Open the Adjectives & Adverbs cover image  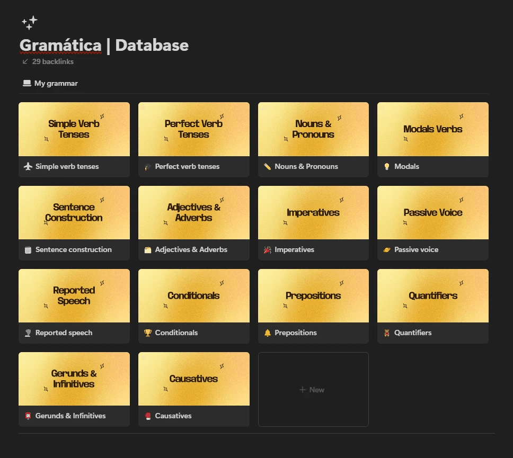click(x=194, y=212)
